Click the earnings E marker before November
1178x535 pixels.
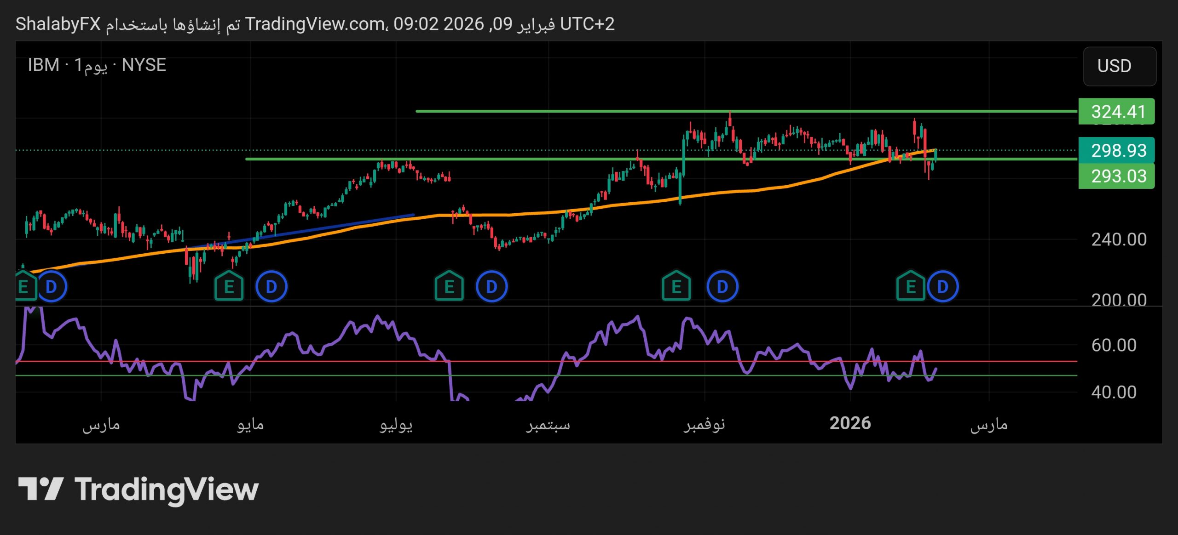(676, 286)
